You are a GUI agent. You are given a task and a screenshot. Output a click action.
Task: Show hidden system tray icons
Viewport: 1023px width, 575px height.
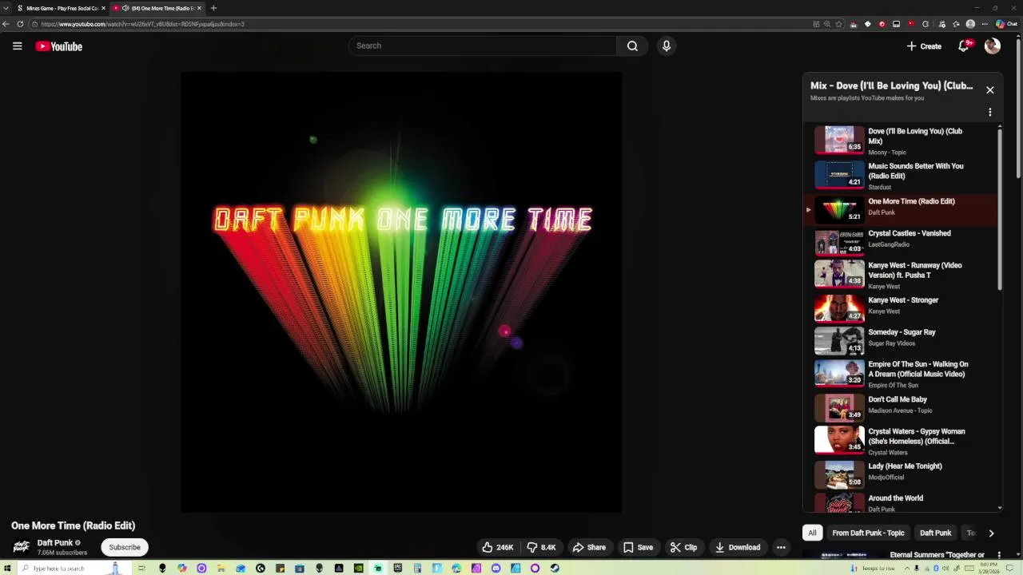click(907, 568)
